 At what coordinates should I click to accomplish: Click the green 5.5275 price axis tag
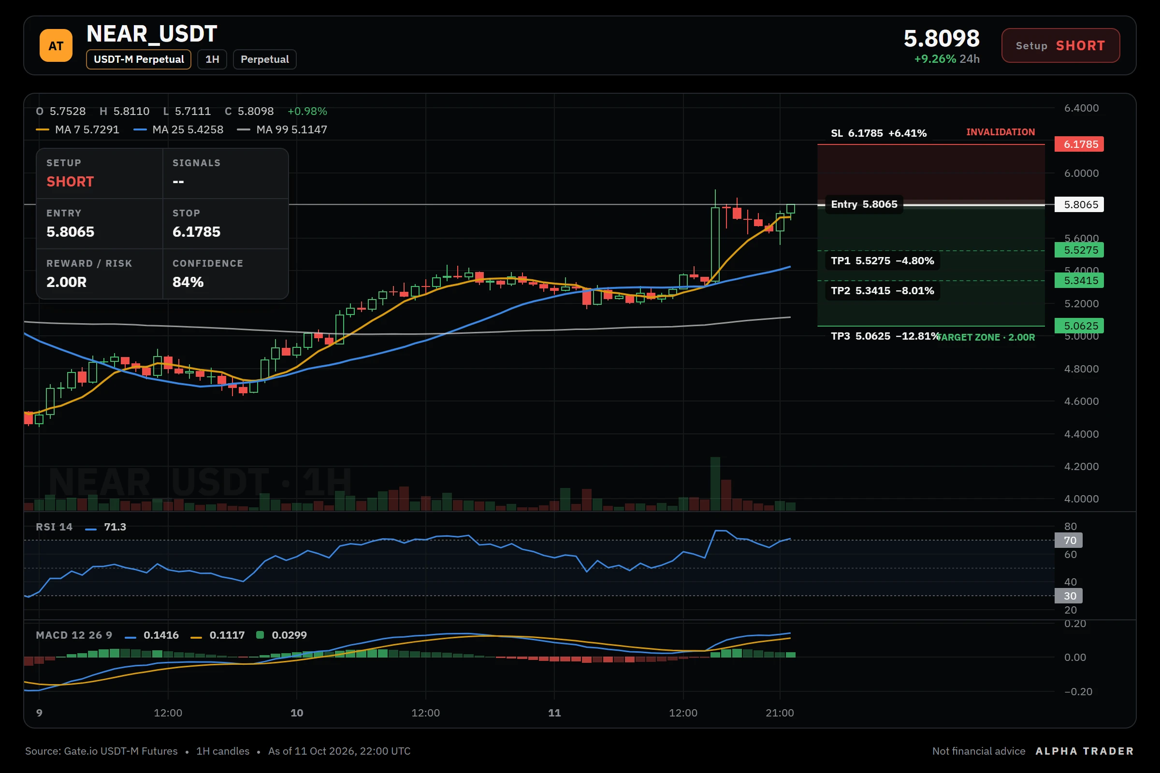(1079, 250)
